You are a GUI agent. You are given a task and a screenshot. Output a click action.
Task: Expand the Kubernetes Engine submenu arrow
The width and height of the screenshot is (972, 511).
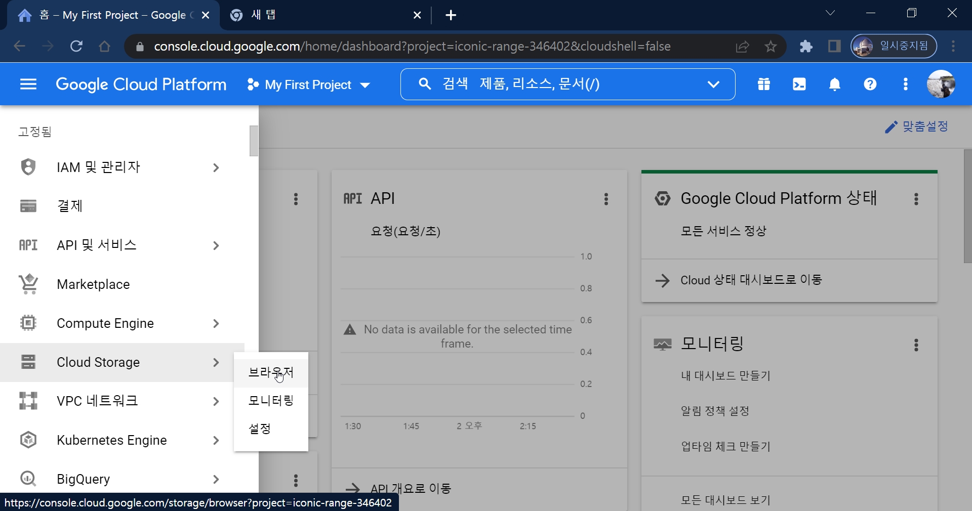point(216,440)
